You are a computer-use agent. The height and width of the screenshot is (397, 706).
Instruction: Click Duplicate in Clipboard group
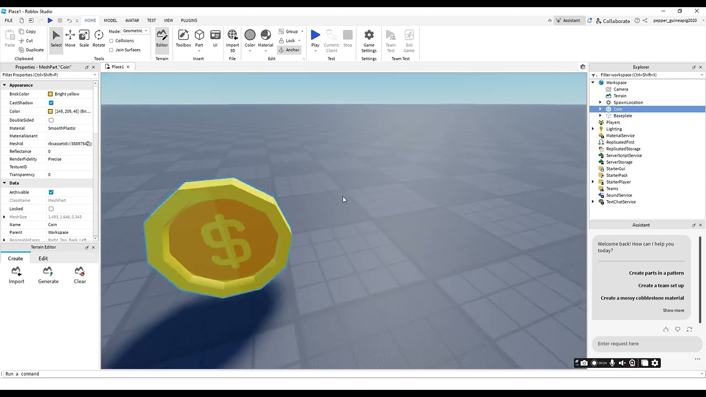(x=31, y=50)
